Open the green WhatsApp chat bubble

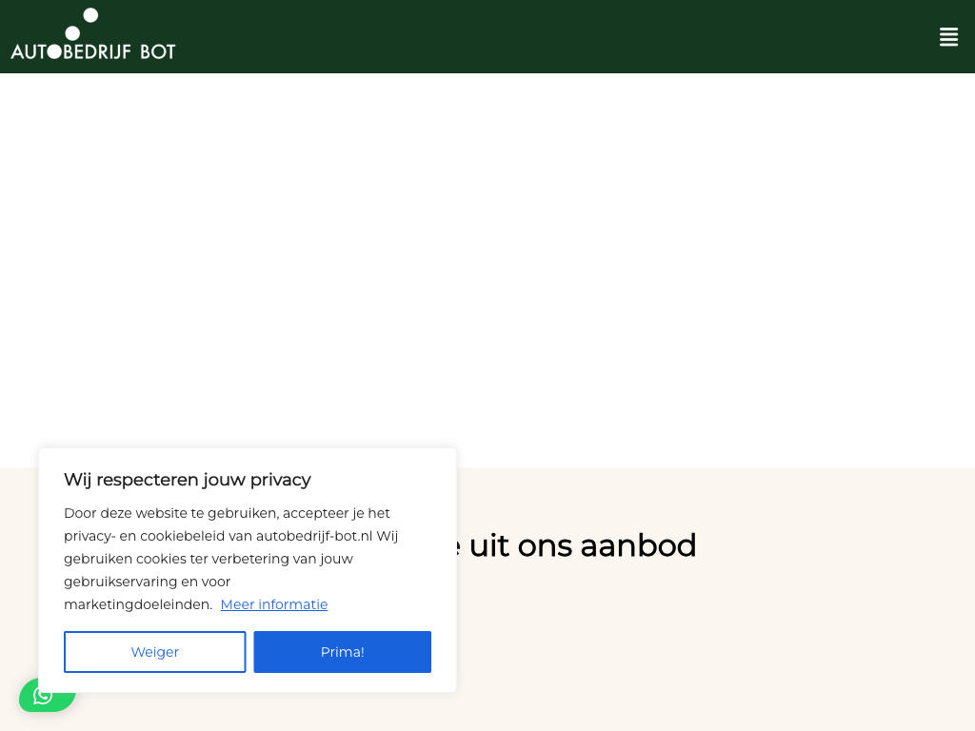point(44,696)
